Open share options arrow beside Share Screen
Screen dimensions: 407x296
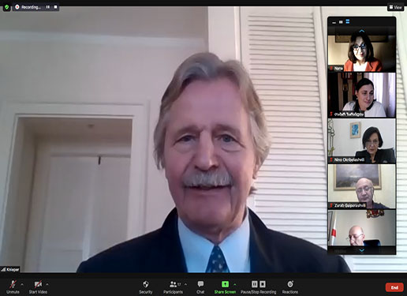234,284
